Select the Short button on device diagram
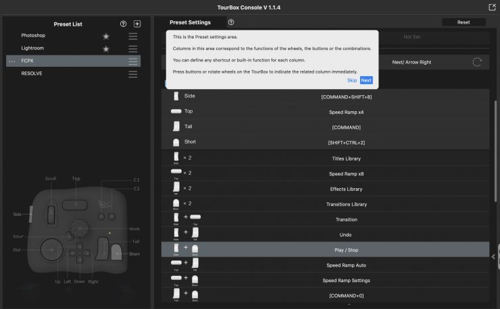This screenshot has height=309, width=500. [x=116, y=254]
